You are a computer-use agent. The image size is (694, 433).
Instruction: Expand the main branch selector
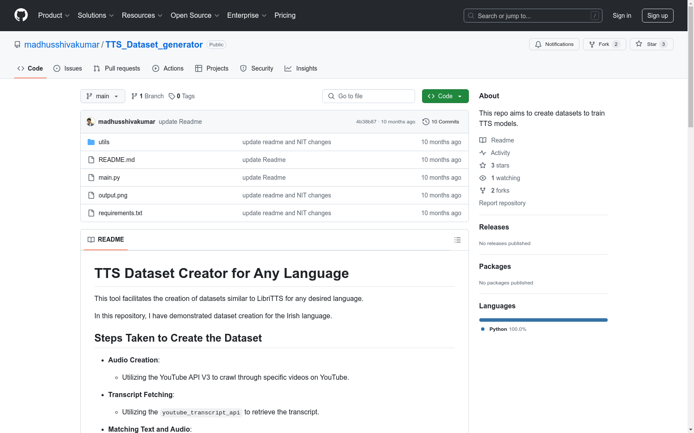(103, 96)
